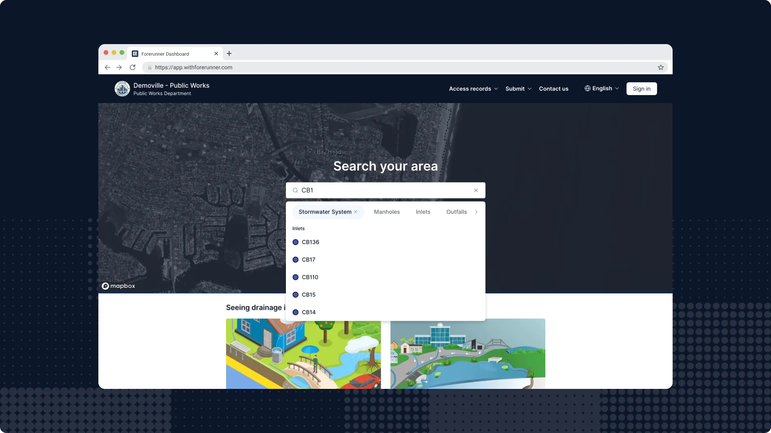Remove the Stormwater System filter chip
771x433 pixels.
(x=356, y=212)
